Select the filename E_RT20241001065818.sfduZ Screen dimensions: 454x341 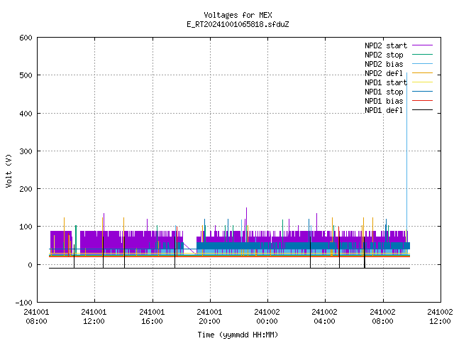tap(238, 24)
